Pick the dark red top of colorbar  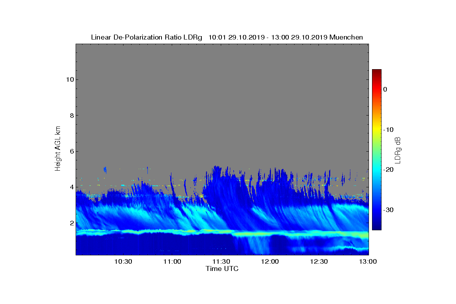377,72
